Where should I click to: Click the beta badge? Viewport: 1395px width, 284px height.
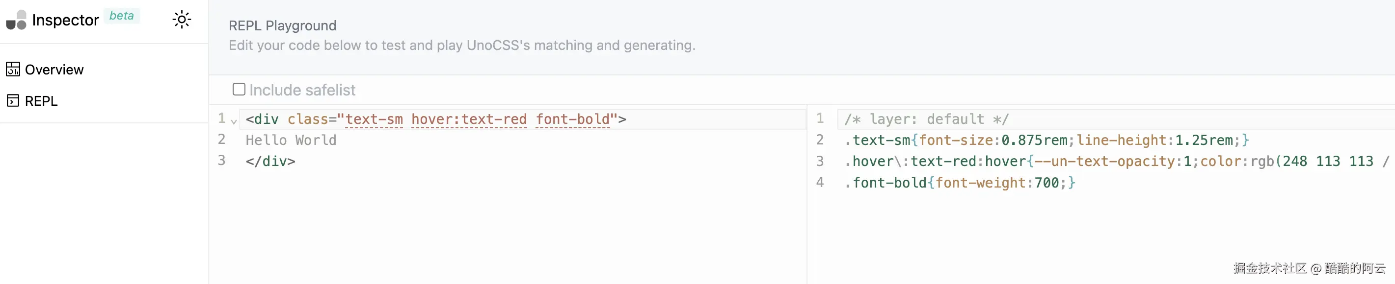point(121,16)
